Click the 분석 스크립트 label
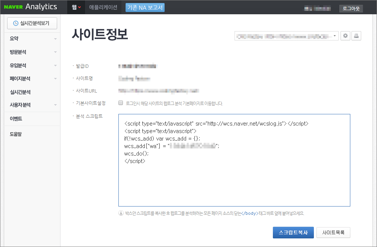Screen dimensions: 377x247 coord(89,116)
